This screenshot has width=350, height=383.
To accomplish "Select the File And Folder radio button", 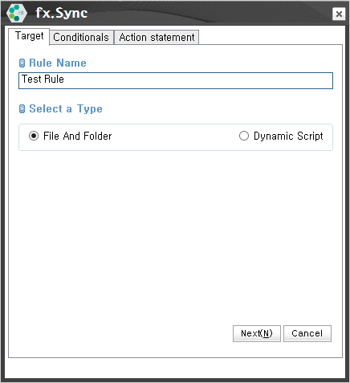I will (34, 136).
